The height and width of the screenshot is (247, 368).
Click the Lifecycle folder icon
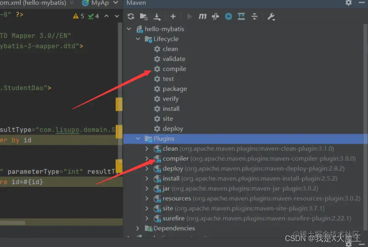point(148,39)
